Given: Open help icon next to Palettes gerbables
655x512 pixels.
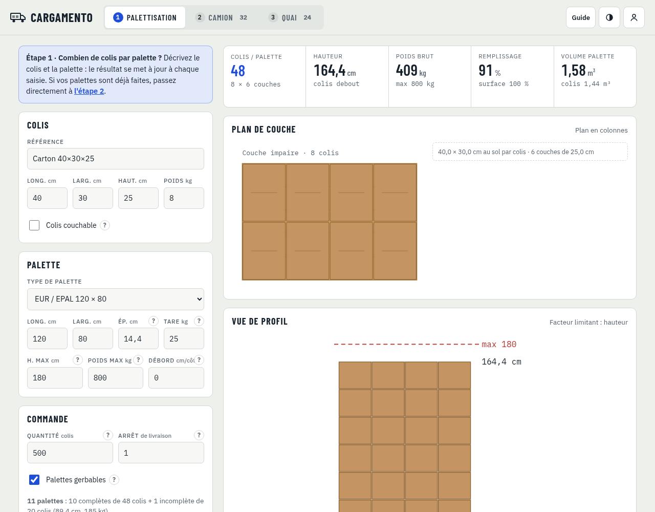Looking at the screenshot, I should [x=115, y=480].
